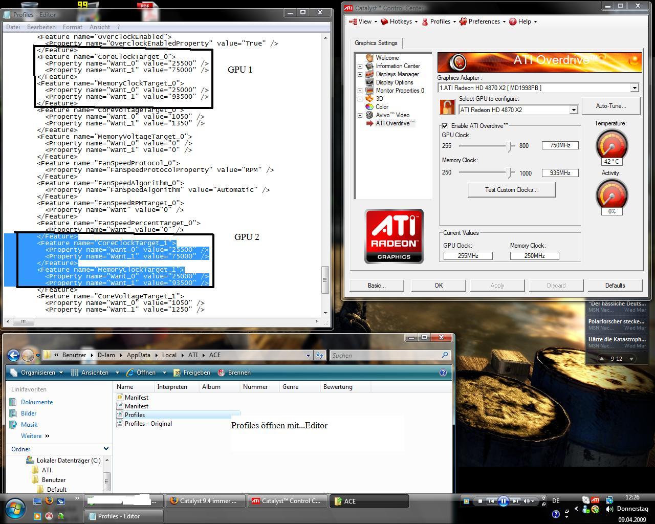Skip to next track in taskbar player
This screenshot has height=524, width=655.
coord(516,501)
